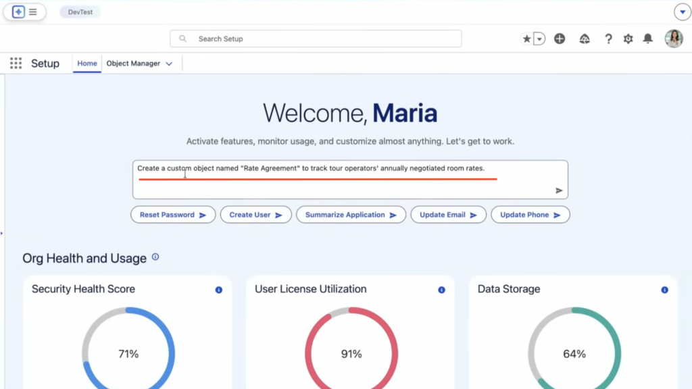Click the Data Storage info icon
692x389 pixels.
(664, 290)
